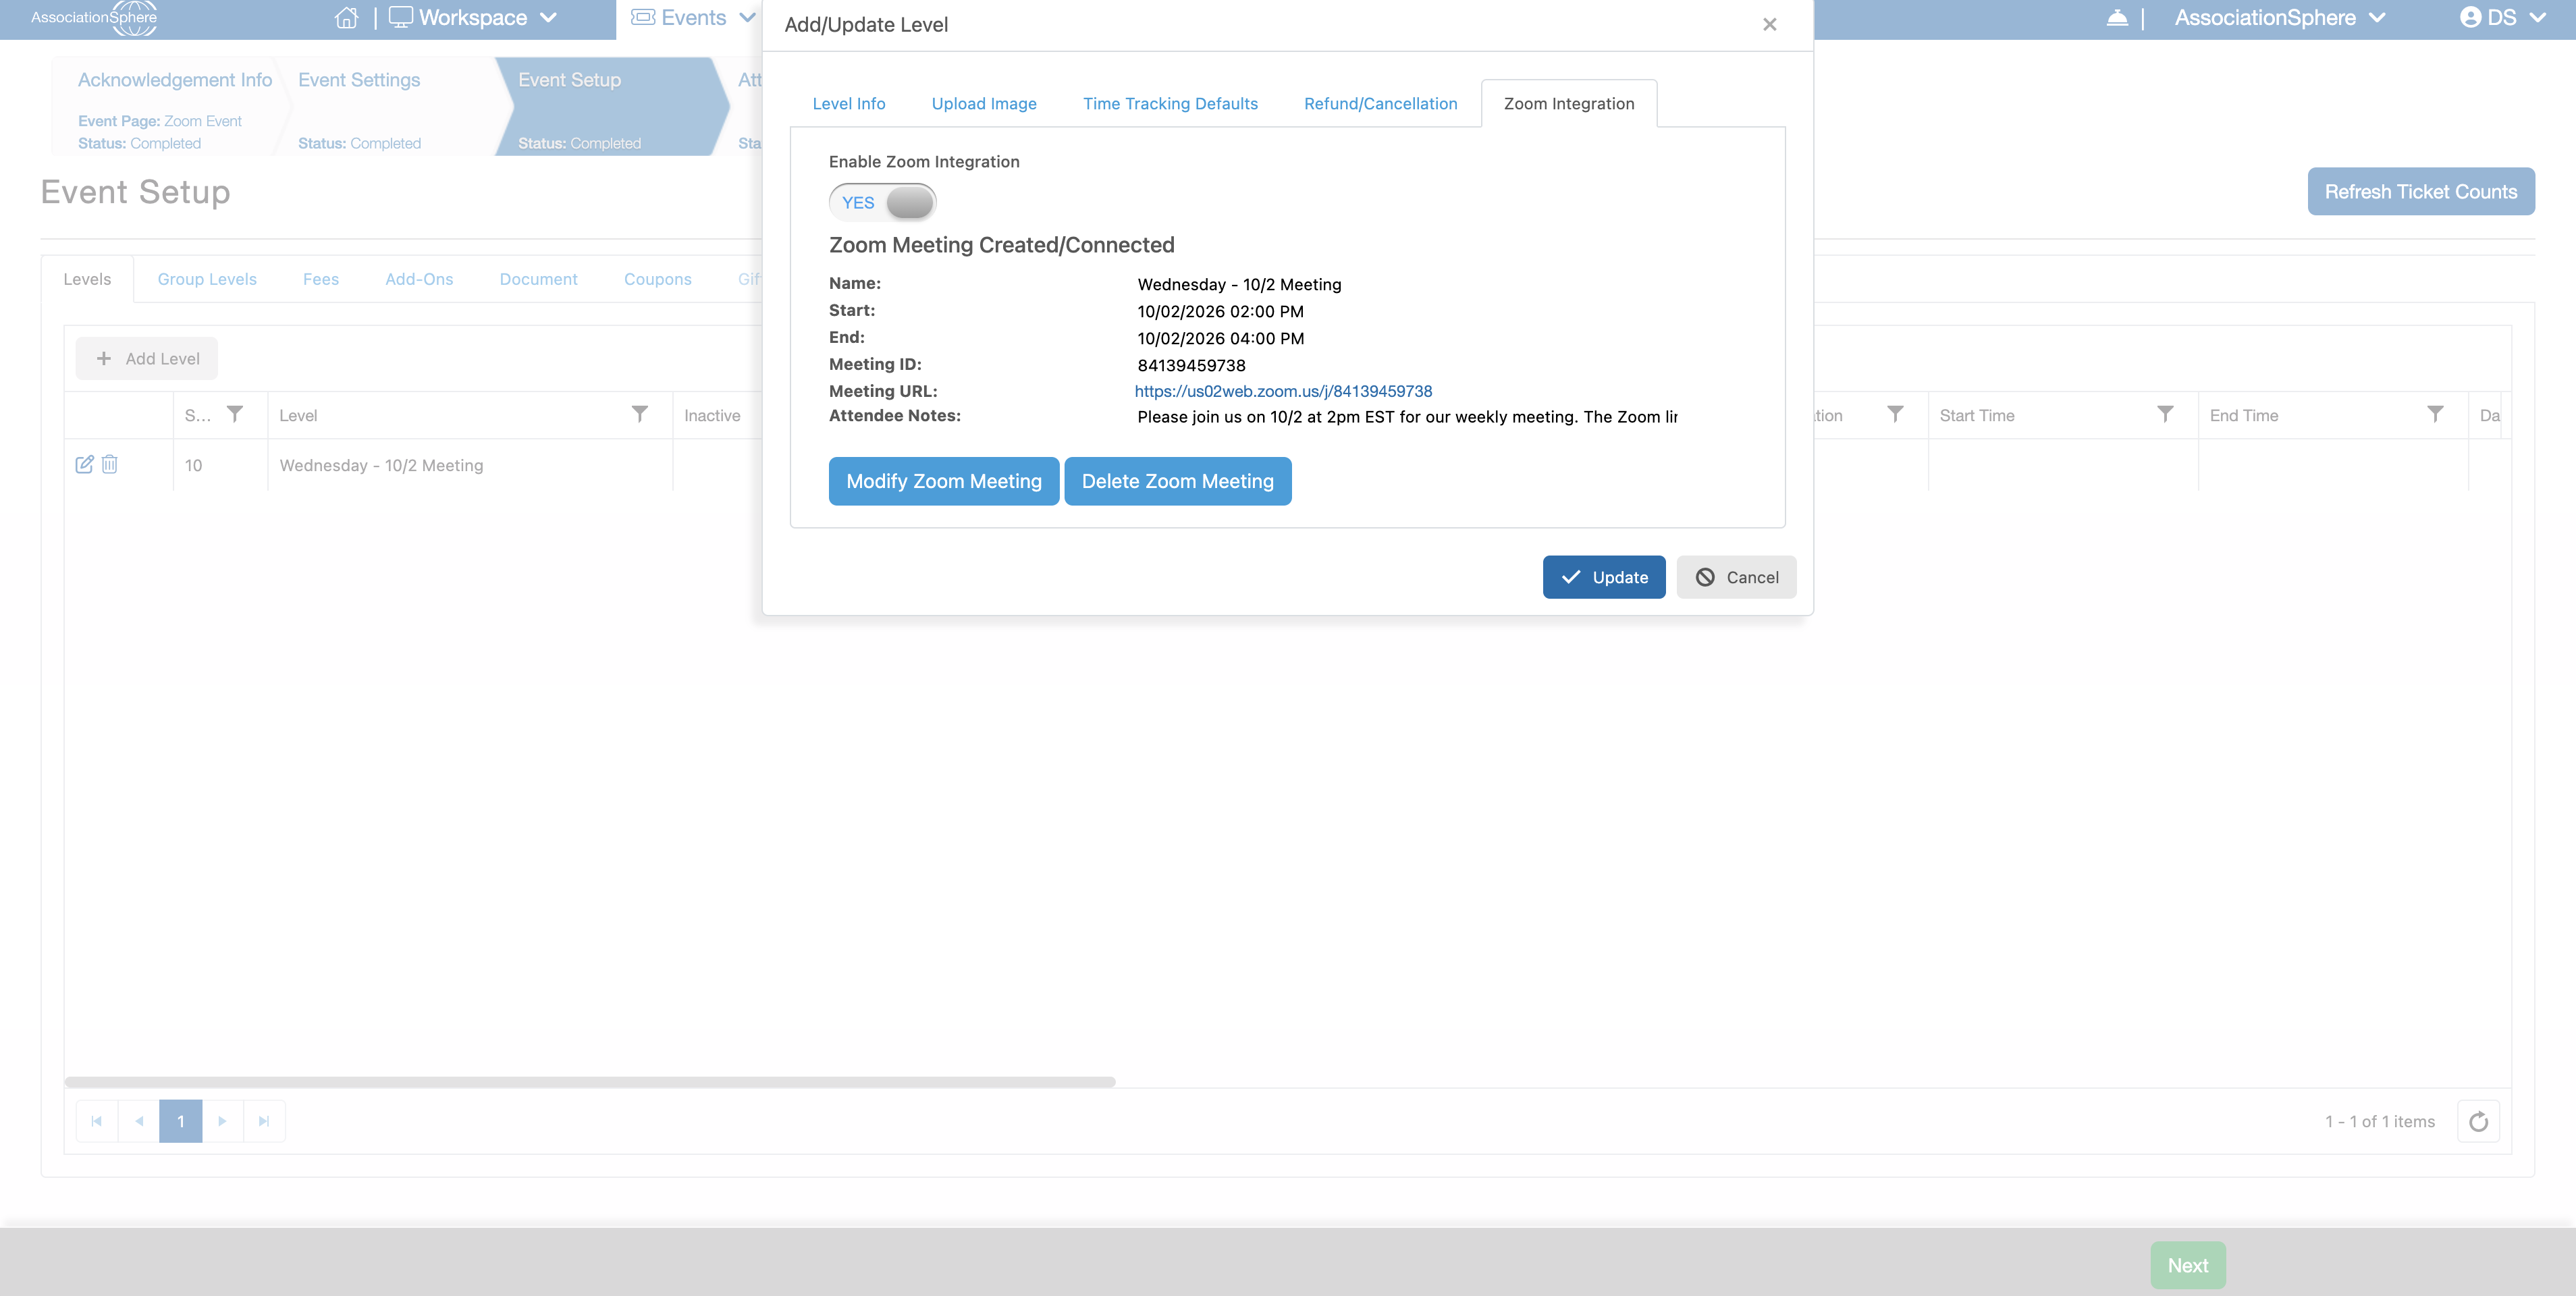
Task: Open the Time Tracking Defaults tab
Action: tap(1170, 104)
